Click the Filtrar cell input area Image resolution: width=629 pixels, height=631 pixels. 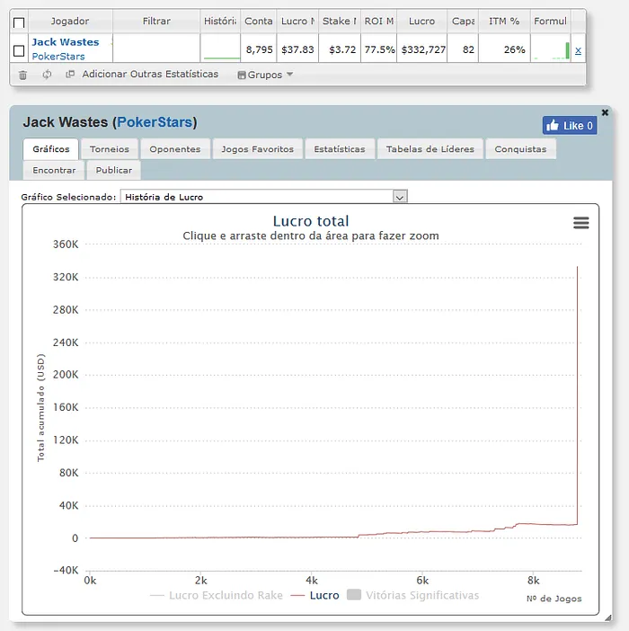click(155, 49)
